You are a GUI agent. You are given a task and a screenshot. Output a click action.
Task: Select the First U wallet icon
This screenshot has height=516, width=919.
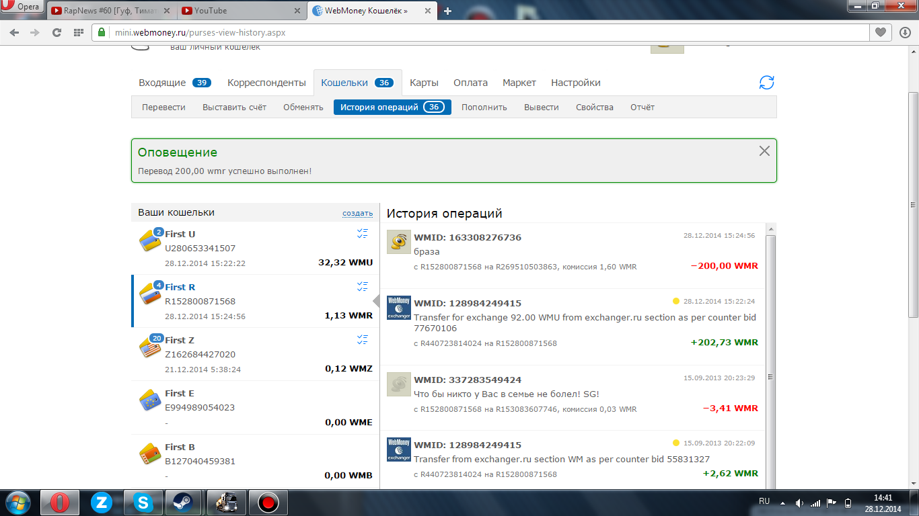click(x=151, y=241)
